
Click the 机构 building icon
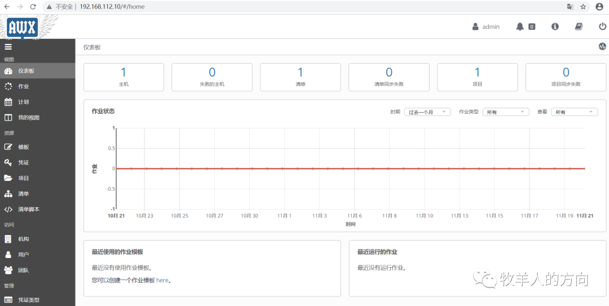click(8, 239)
